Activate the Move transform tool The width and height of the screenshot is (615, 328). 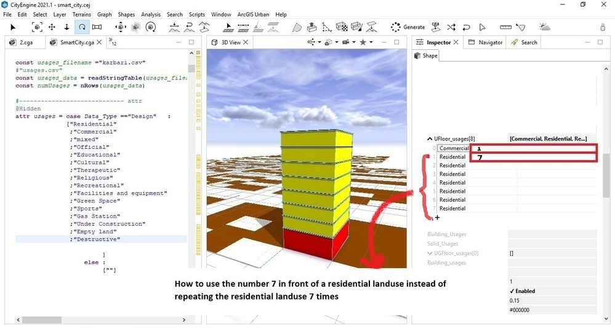point(52,27)
